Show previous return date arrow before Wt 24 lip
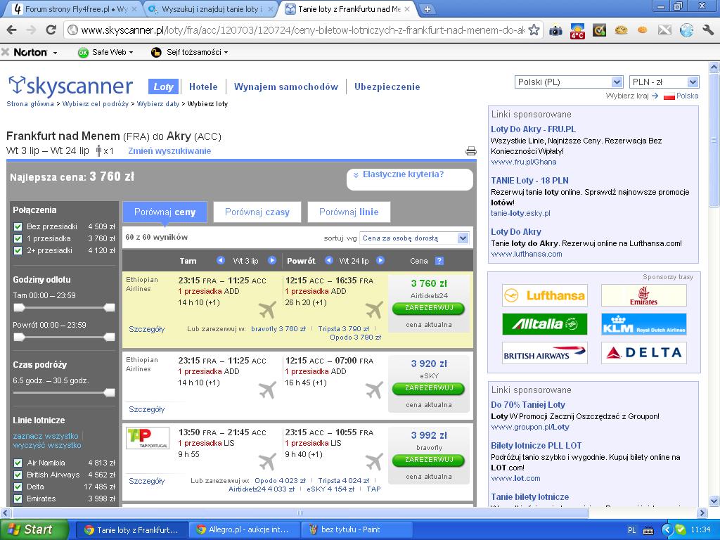The height and width of the screenshot is (540, 720). pos(329,260)
